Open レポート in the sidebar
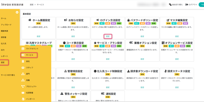Screen dimensions: 204x102 [x=5, y=56]
